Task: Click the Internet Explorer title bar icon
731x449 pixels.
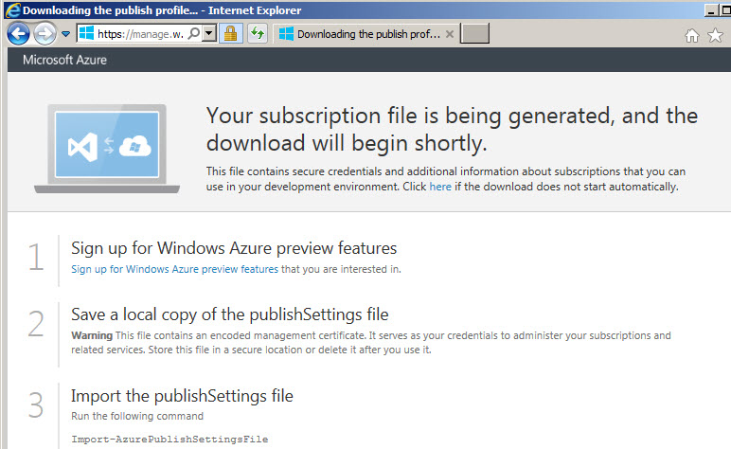Action: coord(10,9)
